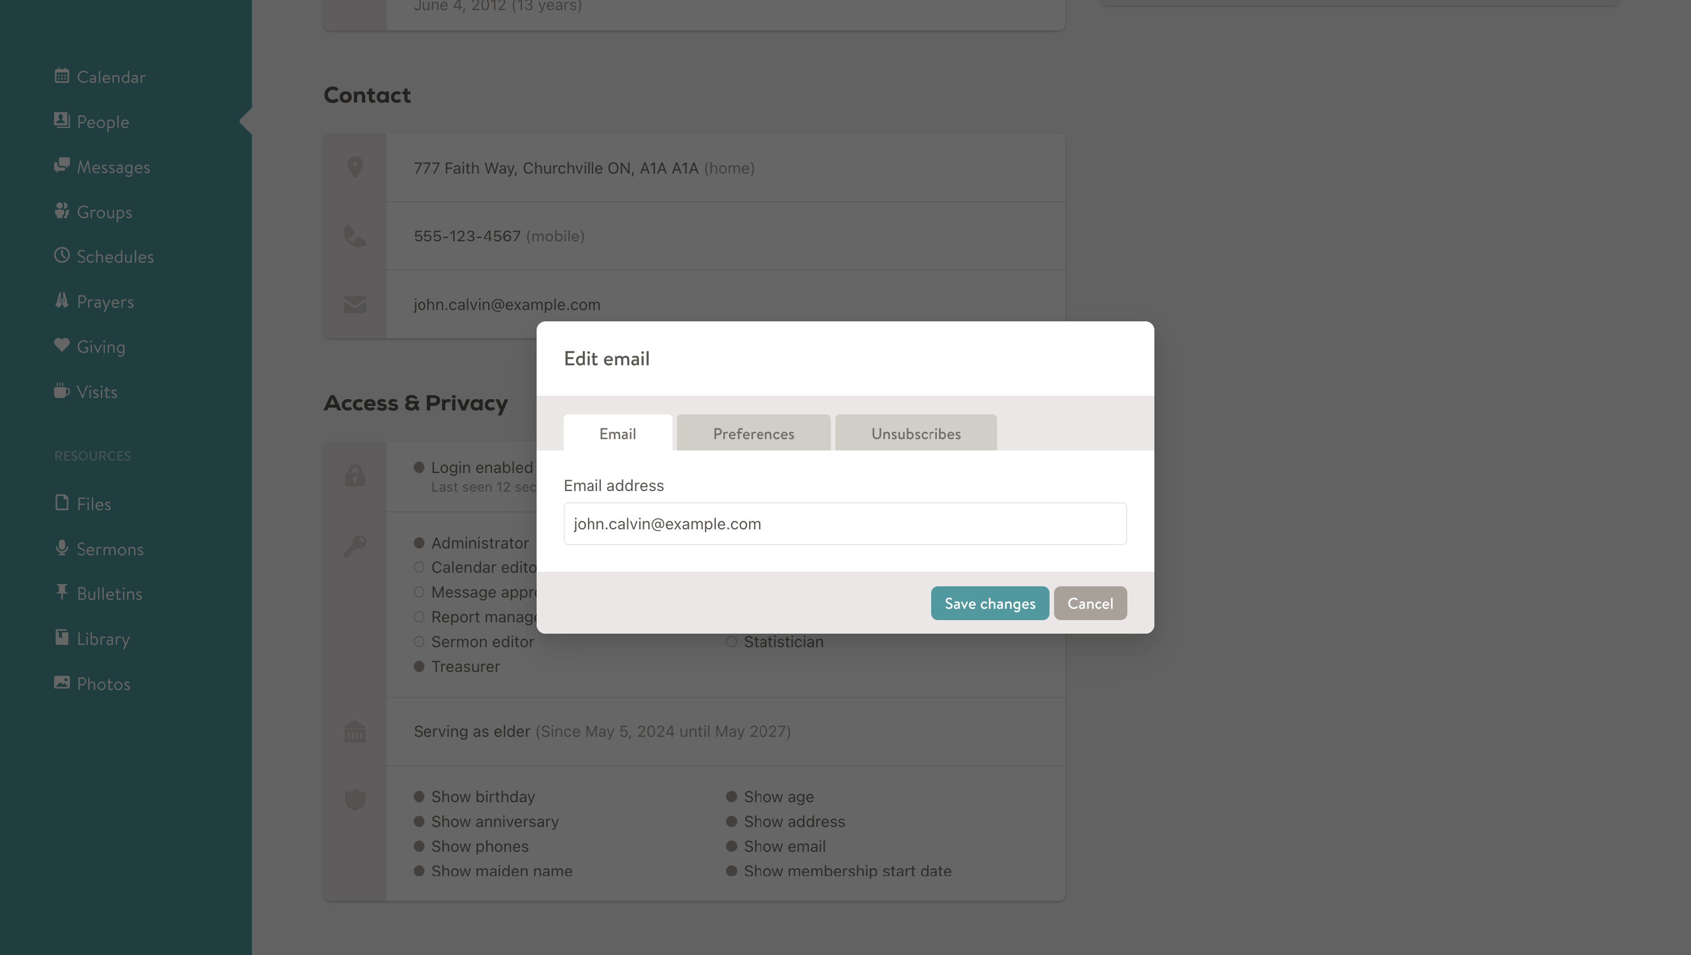Click the Giving heart icon
Screen dimensions: 1691x955
[61, 345]
